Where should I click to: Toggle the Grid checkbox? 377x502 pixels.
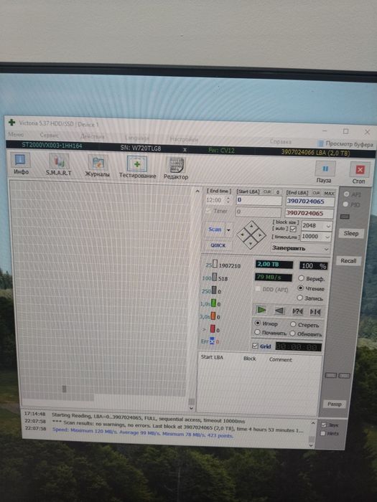[255, 346]
